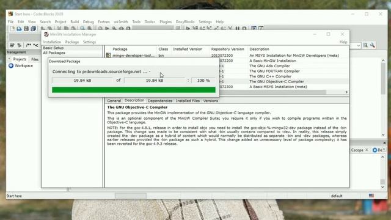Image resolution: width=391 pixels, height=220 pixels.
Task: Open the Debugging windows icon
Action: 254,29
